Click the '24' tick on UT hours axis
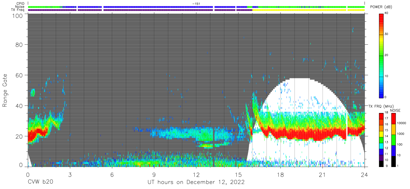 click(x=365, y=175)
